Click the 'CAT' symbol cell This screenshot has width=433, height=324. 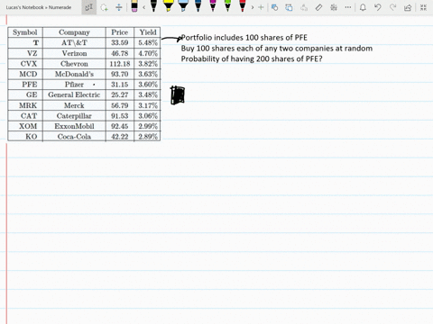point(25,116)
